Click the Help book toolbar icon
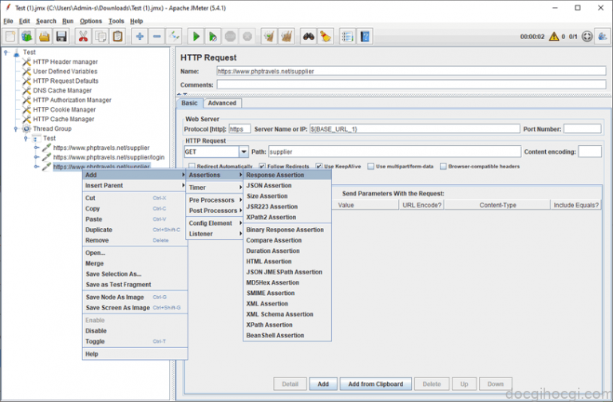The height and width of the screenshot is (402, 613). [x=365, y=37]
